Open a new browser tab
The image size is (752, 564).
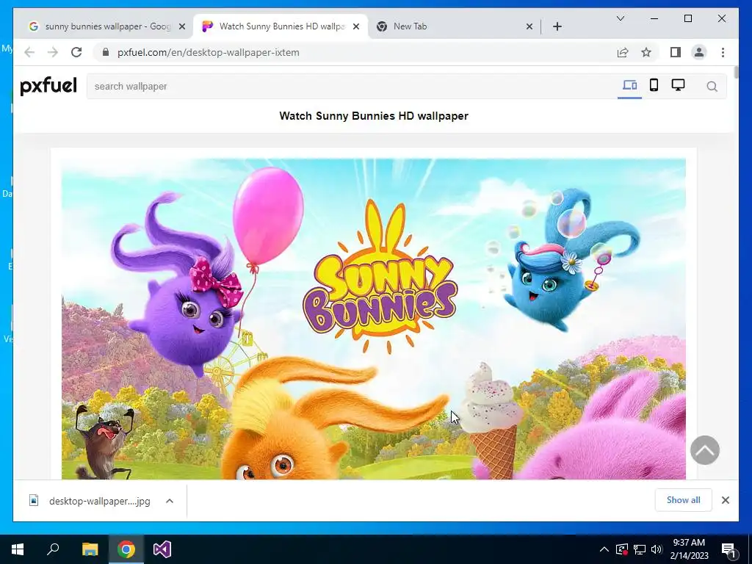click(557, 26)
